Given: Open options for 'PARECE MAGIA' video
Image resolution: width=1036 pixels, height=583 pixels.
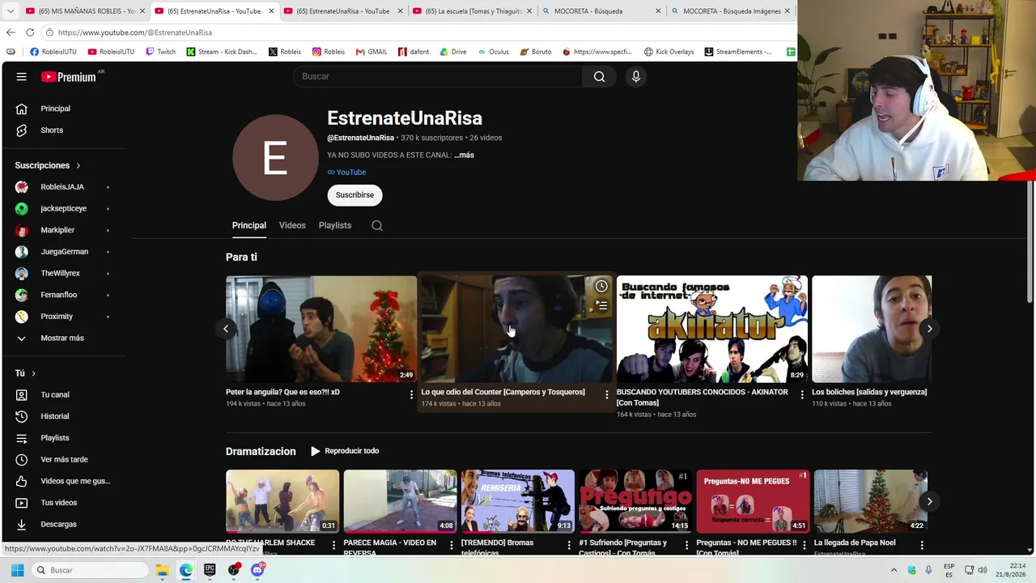Looking at the screenshot, I should click(452, 545).
